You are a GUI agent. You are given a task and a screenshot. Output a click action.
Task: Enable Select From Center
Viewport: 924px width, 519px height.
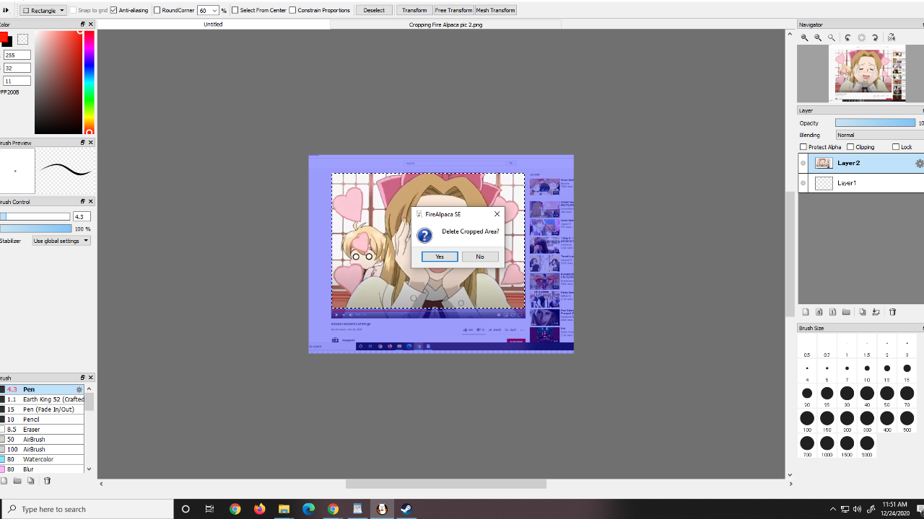point(235,10)
